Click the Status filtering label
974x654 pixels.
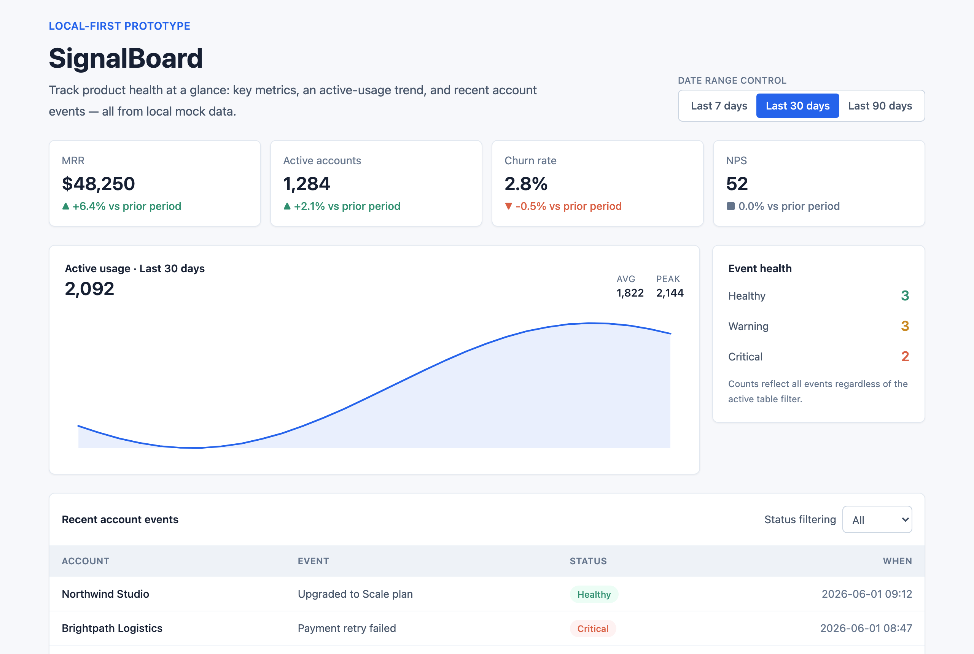(x=800, y=519)
